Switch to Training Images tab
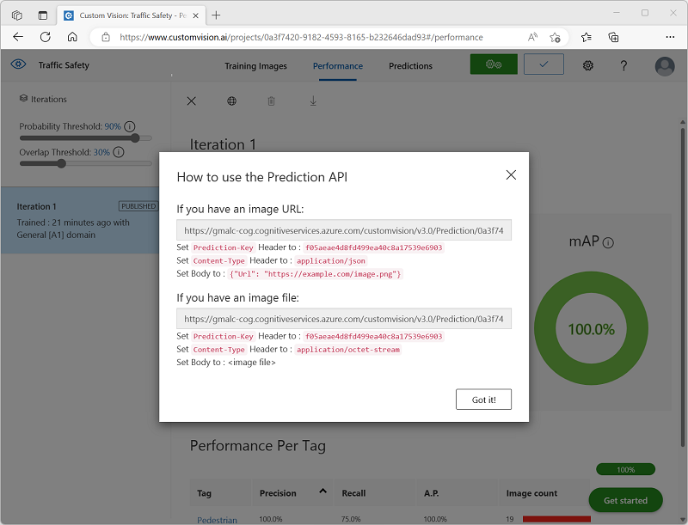 (x=255, y=66)
